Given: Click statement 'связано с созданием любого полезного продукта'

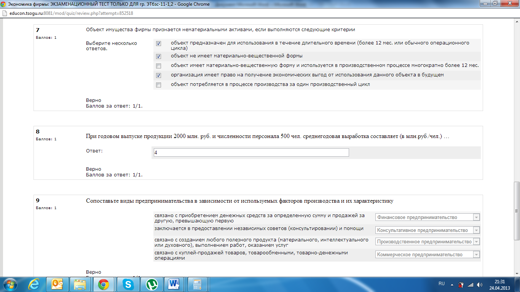Looking at the screenshot, I should pyautogui.click(x=261, y=242).
